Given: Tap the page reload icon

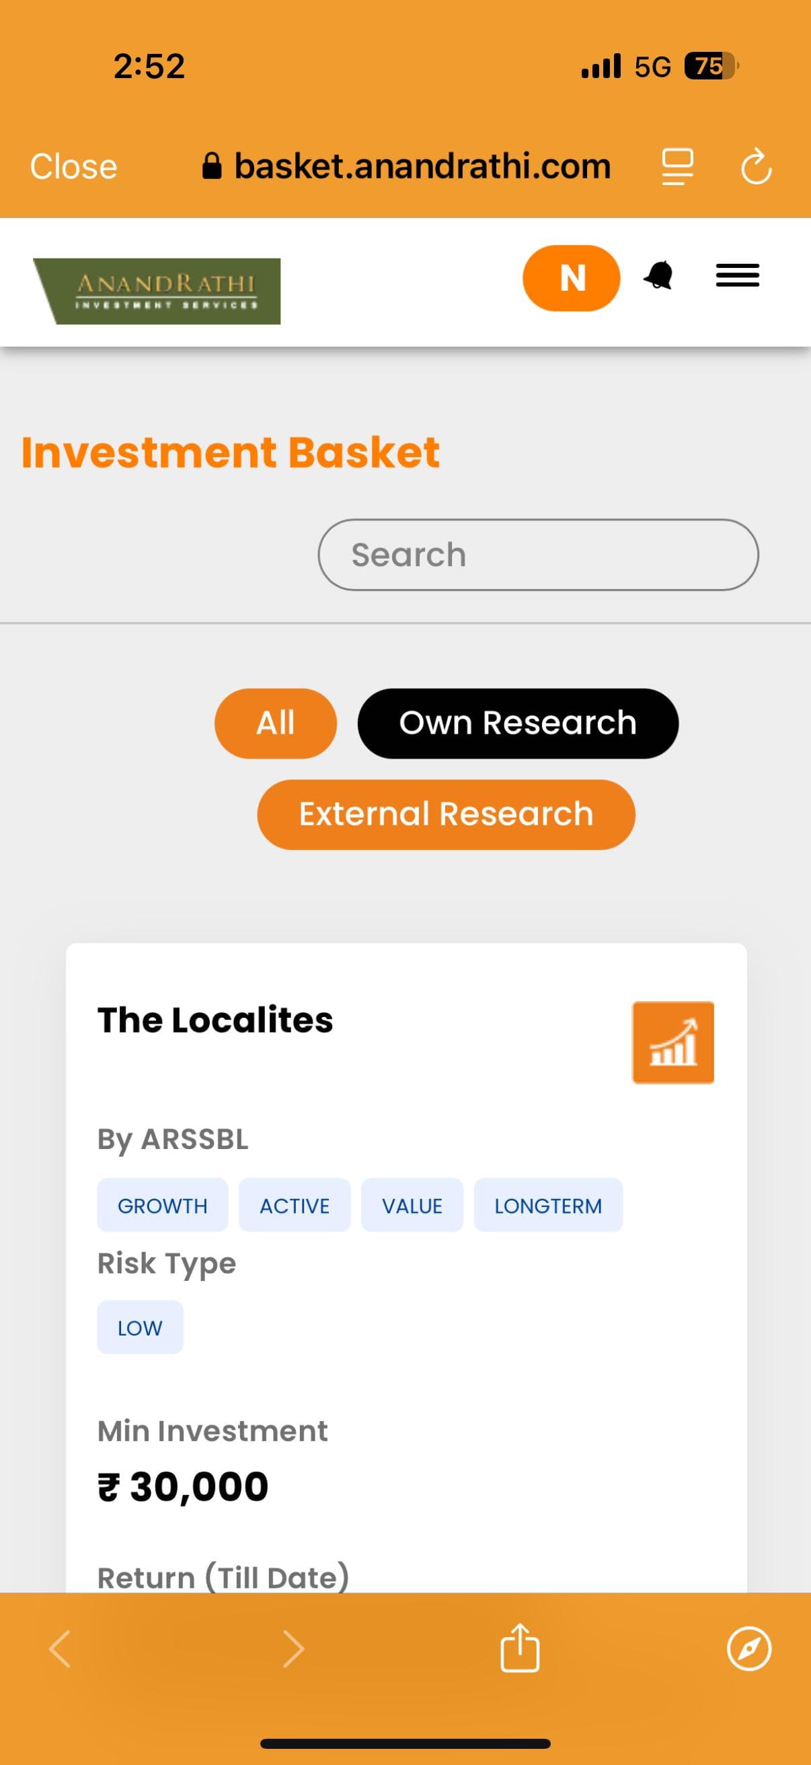Looking at the screenshot, I should click(756, 166).
